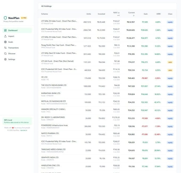Click the ₹8,12,957 current value

(131, 22)
